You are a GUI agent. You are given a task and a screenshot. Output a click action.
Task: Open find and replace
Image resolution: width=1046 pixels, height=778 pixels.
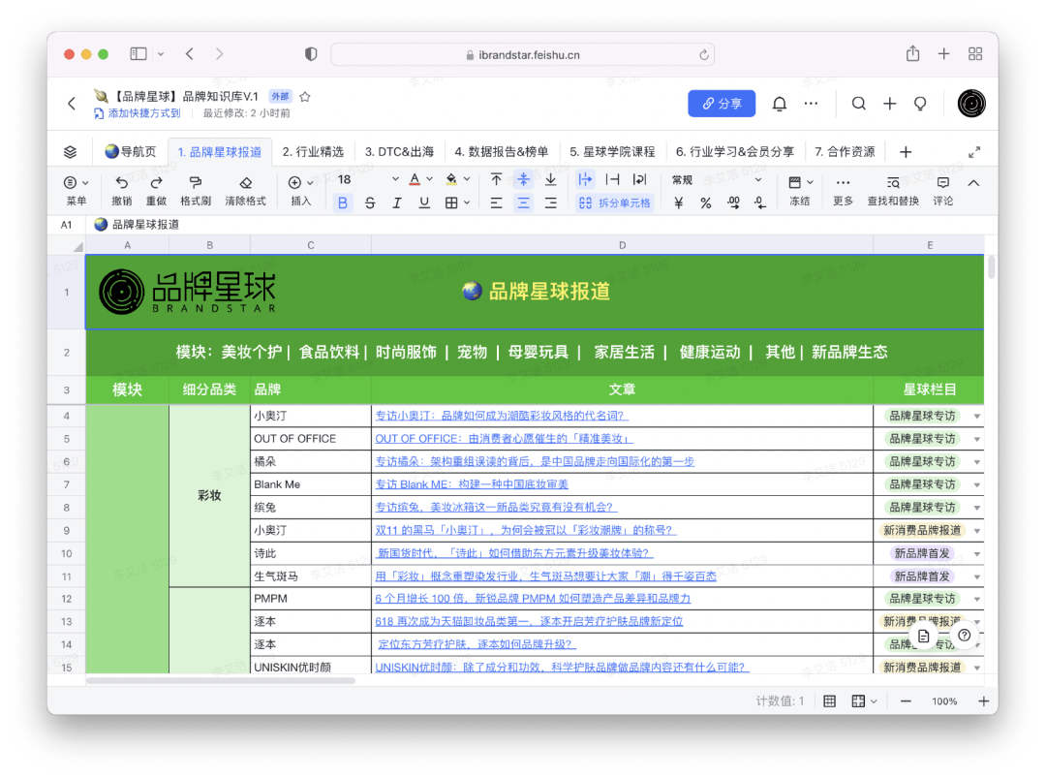(x=893, y=190)
